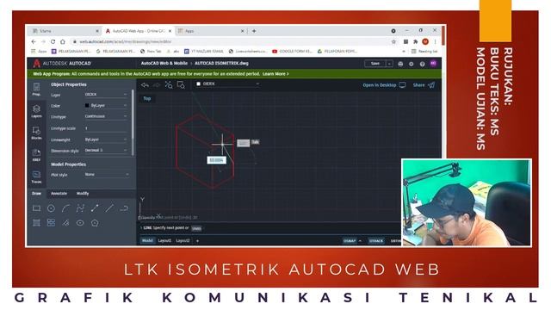Toggle OTRACK in the status bar
This screenshot has width=551, height=310.
coord(376,241)
